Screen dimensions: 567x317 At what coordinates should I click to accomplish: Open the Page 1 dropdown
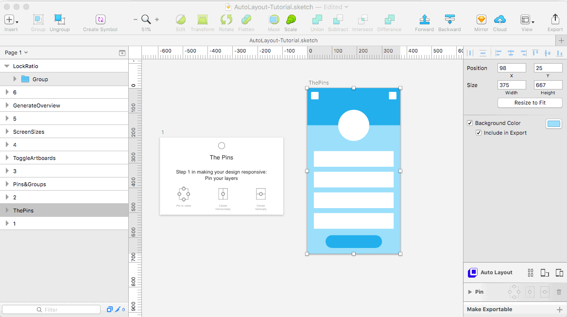tap(16, 52)
